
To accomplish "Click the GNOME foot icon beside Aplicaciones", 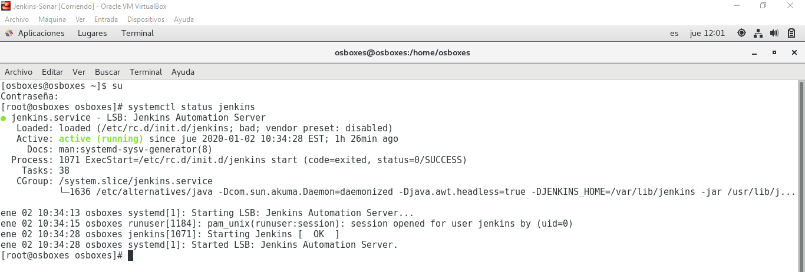I will pyautogui.click(x=9, y=33).
